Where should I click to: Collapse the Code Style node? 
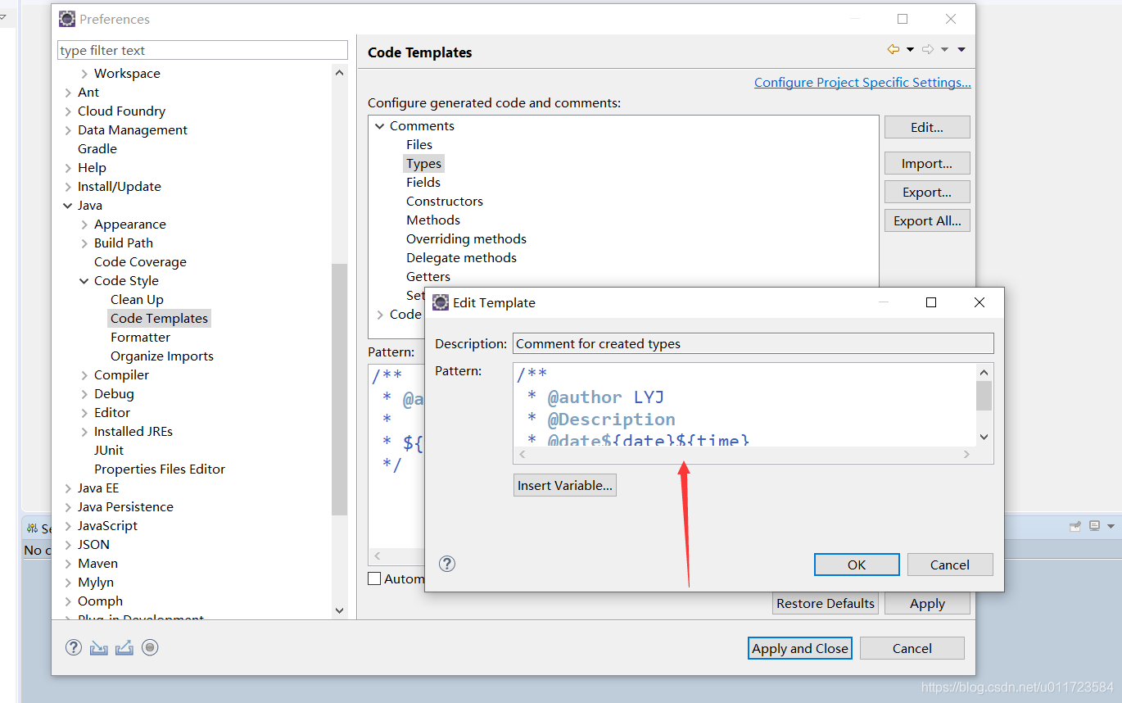(x=84, y=281)
